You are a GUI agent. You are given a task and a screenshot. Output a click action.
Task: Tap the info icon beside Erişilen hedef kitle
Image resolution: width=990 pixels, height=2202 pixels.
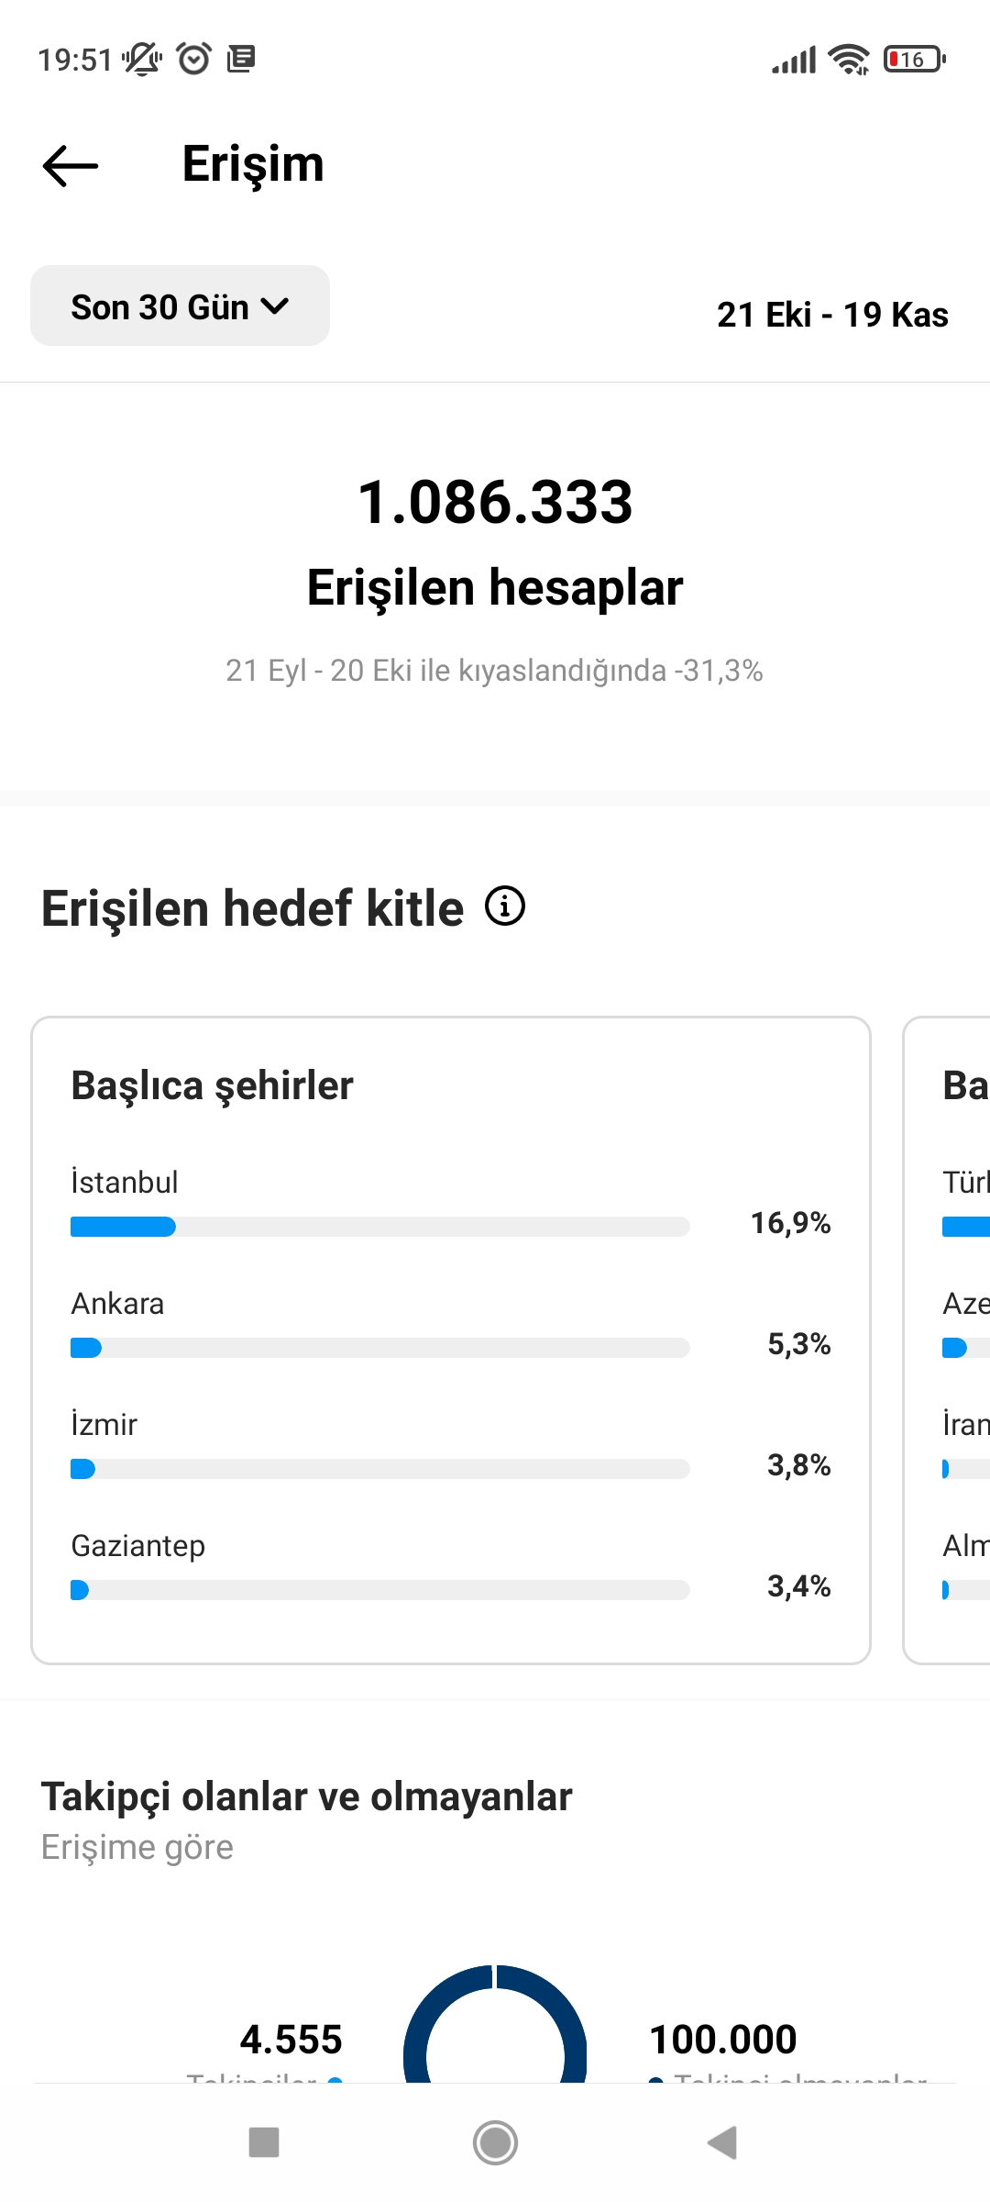click(505, 906)
